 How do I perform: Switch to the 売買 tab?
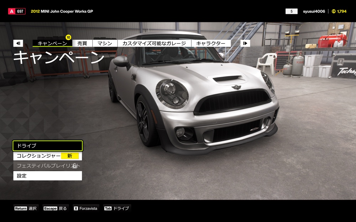pyautogui.click(x=82, y=43)
